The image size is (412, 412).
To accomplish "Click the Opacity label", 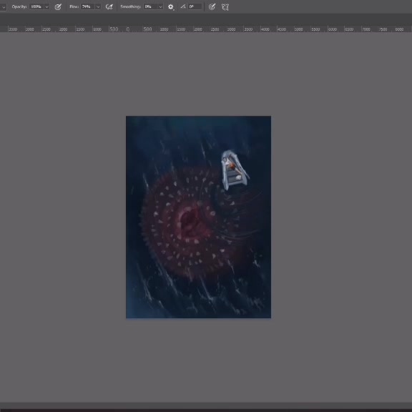I will (x=19, y=6).
